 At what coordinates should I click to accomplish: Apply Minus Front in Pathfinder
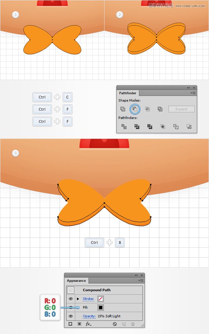click(135, 109)
